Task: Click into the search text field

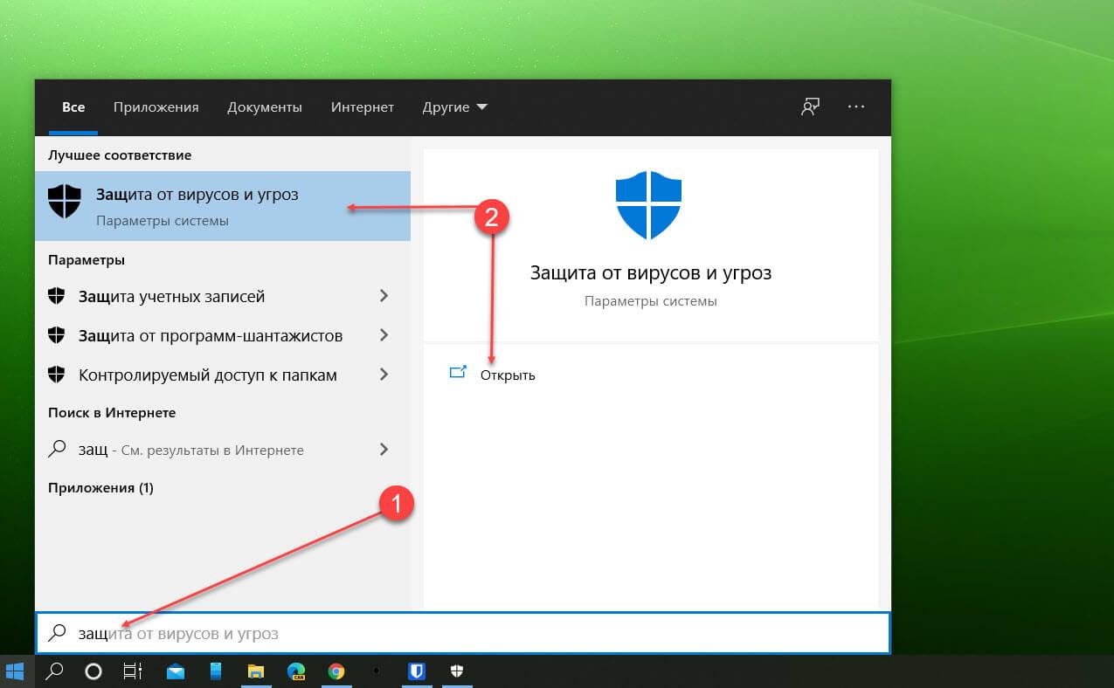Action: [x=462, y=633]
